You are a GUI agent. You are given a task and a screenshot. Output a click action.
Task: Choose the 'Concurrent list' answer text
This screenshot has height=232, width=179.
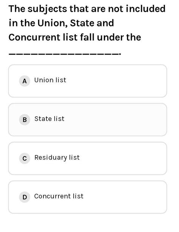coord(59,196)
